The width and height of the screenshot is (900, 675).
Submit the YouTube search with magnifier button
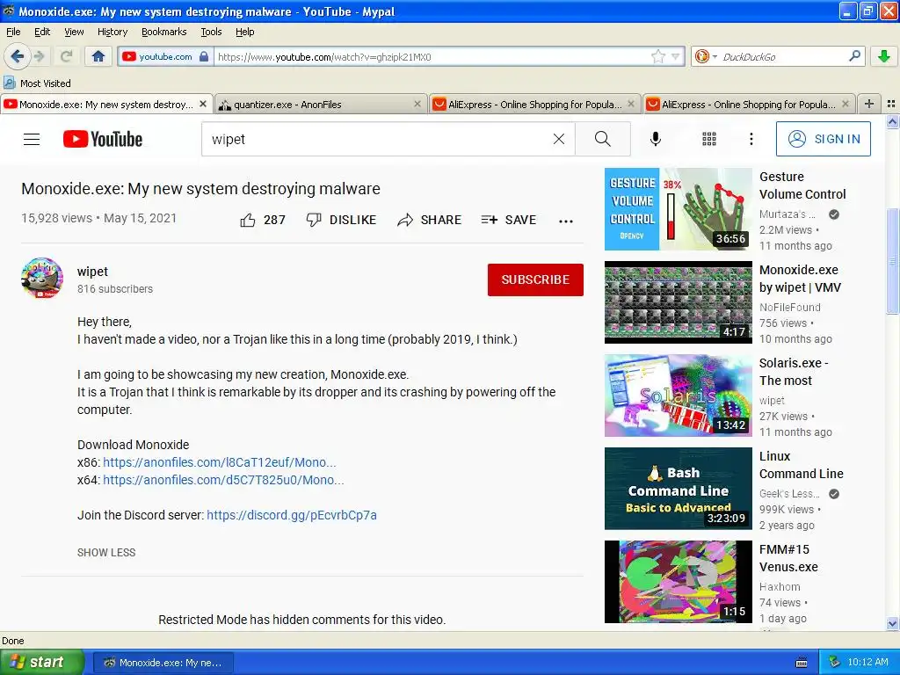point(603,139)
